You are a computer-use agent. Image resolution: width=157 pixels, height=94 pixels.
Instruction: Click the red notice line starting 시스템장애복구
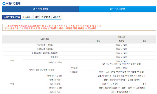click(x=53, y=26)
